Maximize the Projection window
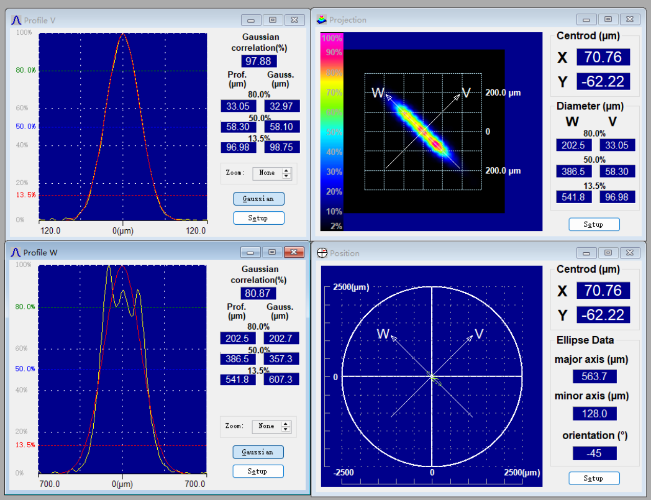 coord(608,19)
